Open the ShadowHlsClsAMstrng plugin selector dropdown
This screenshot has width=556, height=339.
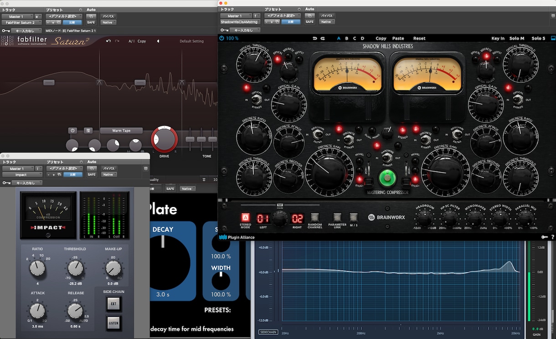(240, 22)
